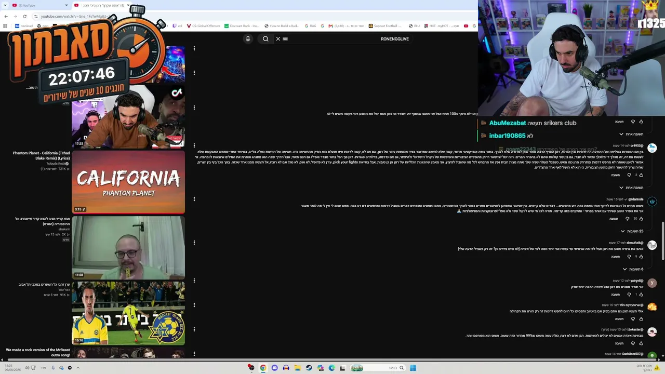Like the comment by @iJokester

(x=641, y=343)
